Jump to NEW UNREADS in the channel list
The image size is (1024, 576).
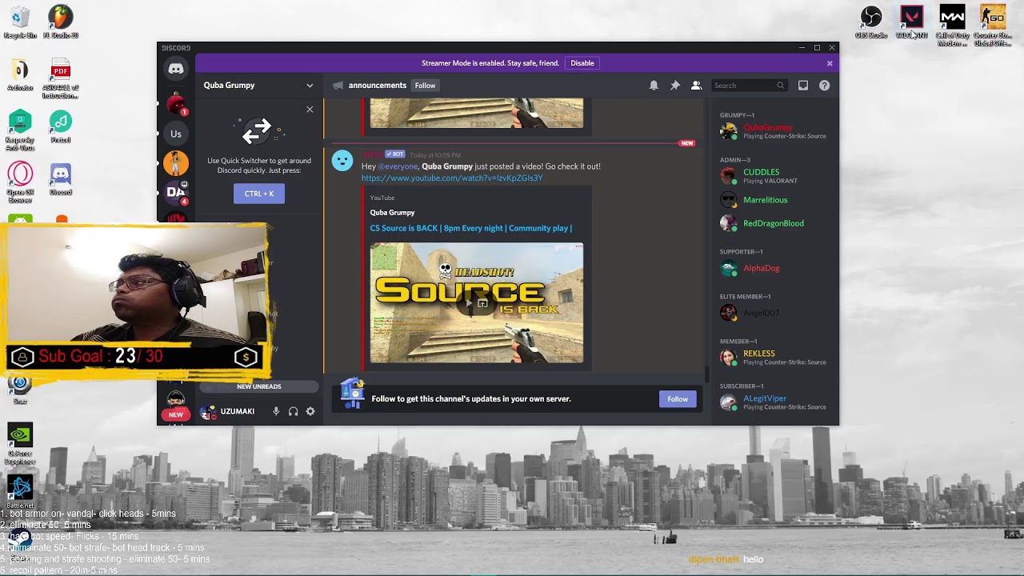pyautogui.click(x=259, y=386)
